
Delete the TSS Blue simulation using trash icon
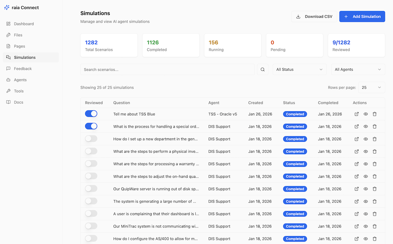coord(375,114)
